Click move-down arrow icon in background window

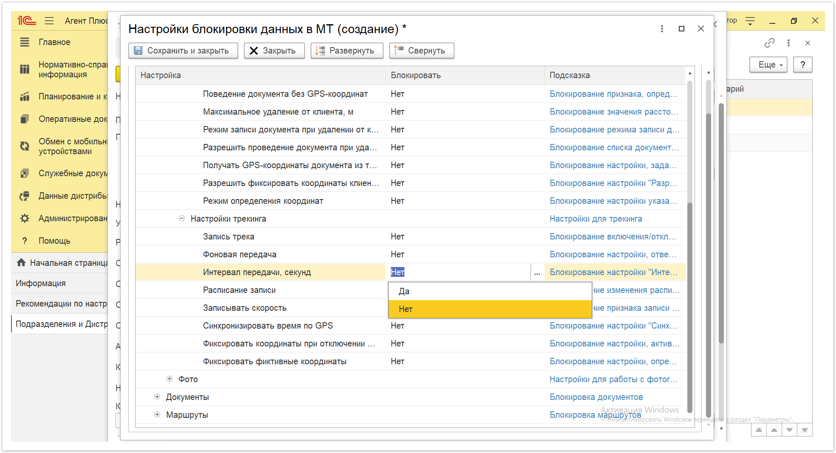click(x=789, y=430)
